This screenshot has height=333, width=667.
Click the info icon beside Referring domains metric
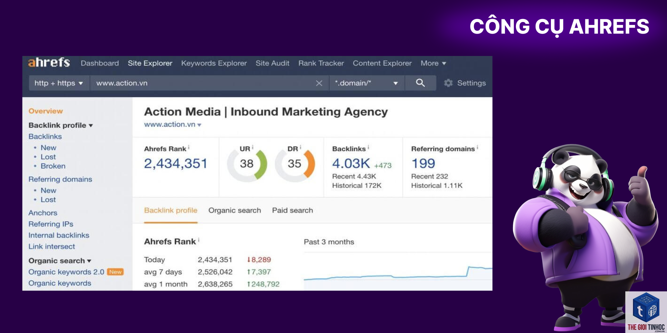pos(477,147)
